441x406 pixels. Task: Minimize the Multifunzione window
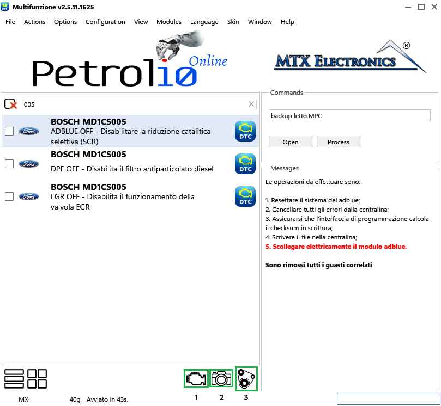click(x=408, y=7)
